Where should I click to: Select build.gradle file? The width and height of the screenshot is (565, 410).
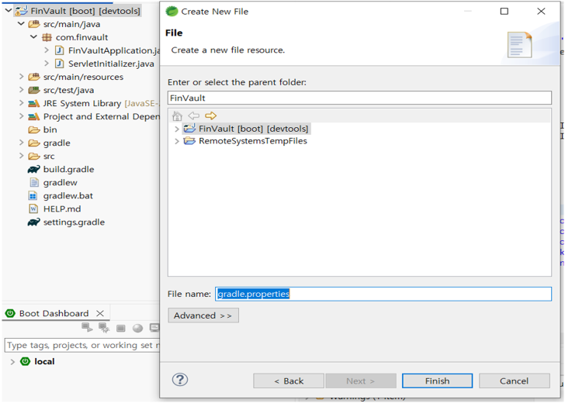68,169
